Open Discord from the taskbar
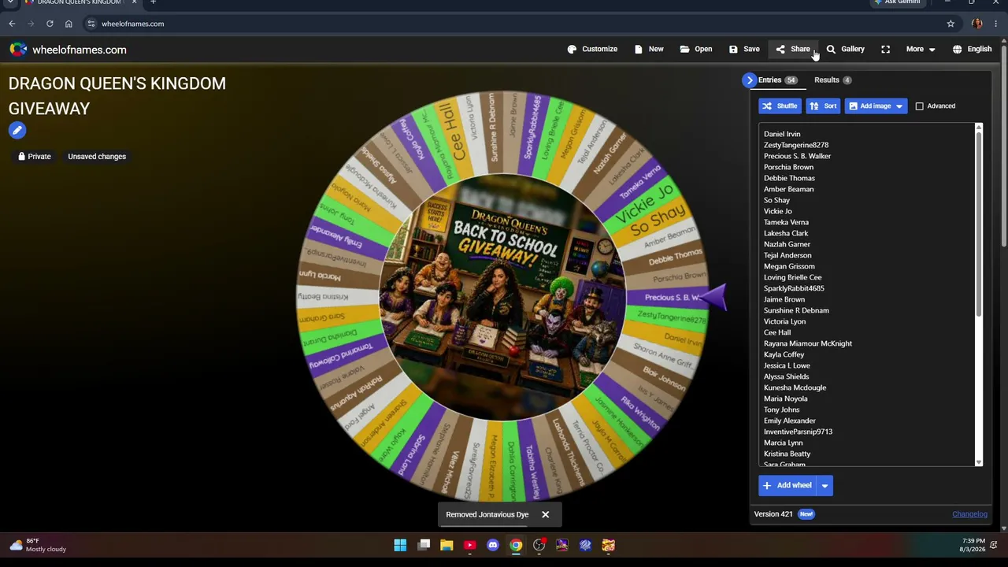This screenshot has width=1008, height=567. [493, 545]
